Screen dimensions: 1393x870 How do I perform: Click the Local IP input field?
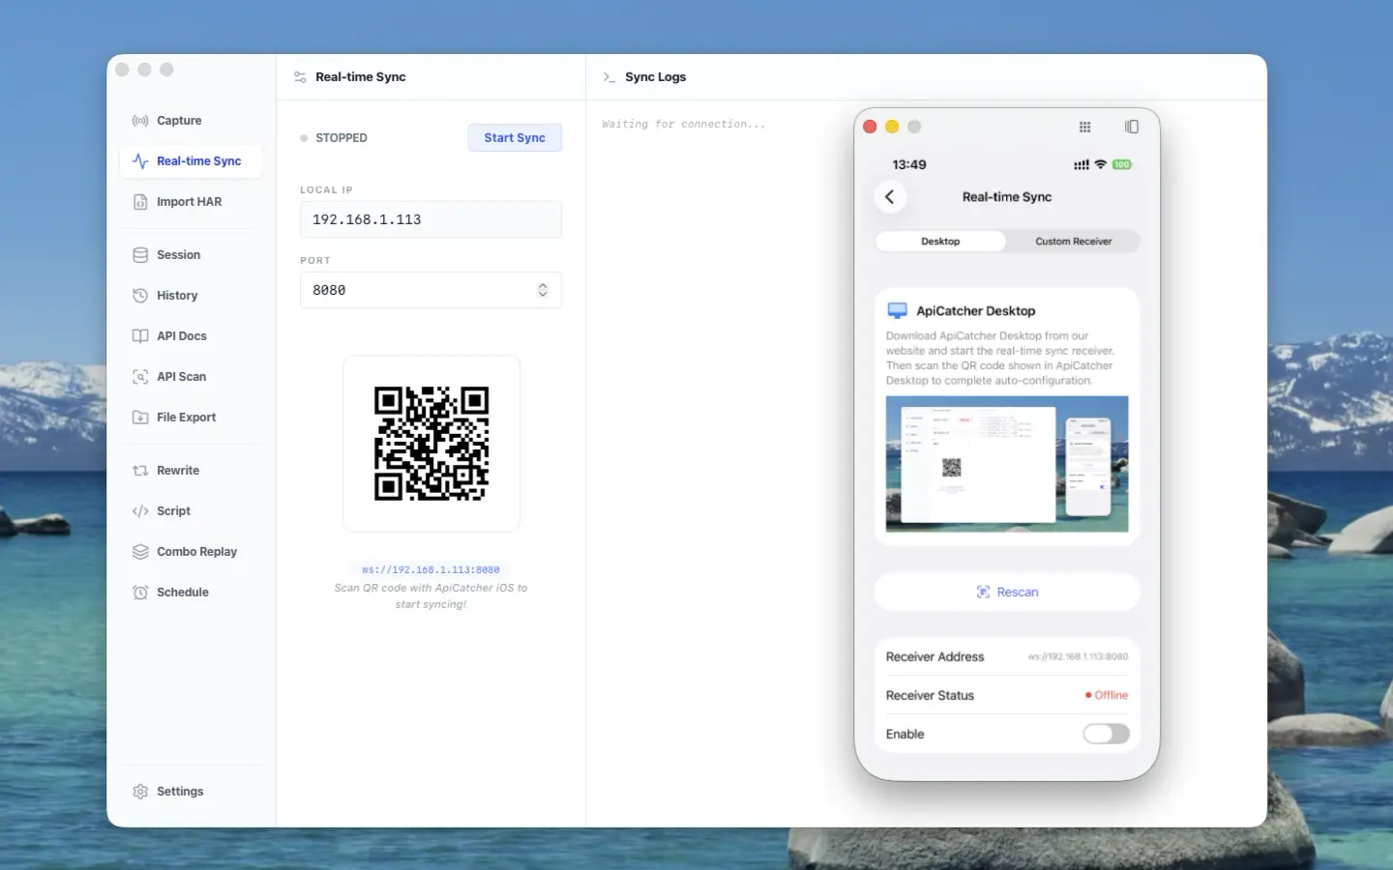click(x=430, y=219)
